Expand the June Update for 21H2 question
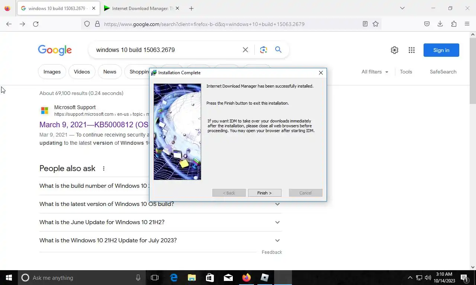This screenshot has width=476, height=285. (160, 222)
